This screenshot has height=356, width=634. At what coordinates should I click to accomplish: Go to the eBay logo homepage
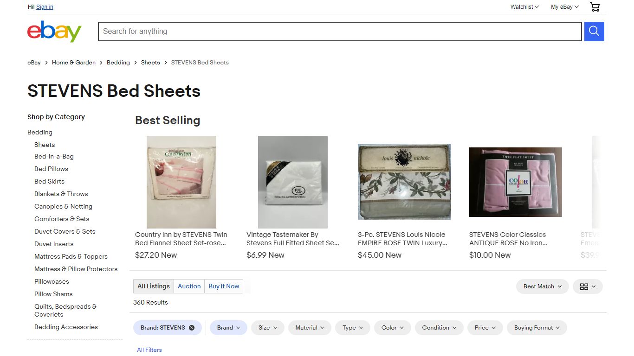(54, 32)
